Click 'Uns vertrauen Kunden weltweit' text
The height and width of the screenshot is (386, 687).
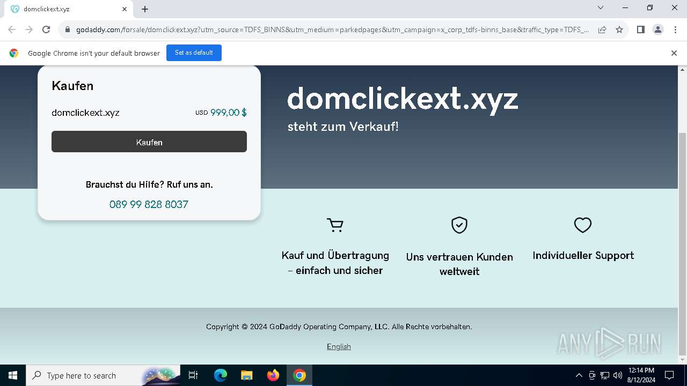[459, 264]
